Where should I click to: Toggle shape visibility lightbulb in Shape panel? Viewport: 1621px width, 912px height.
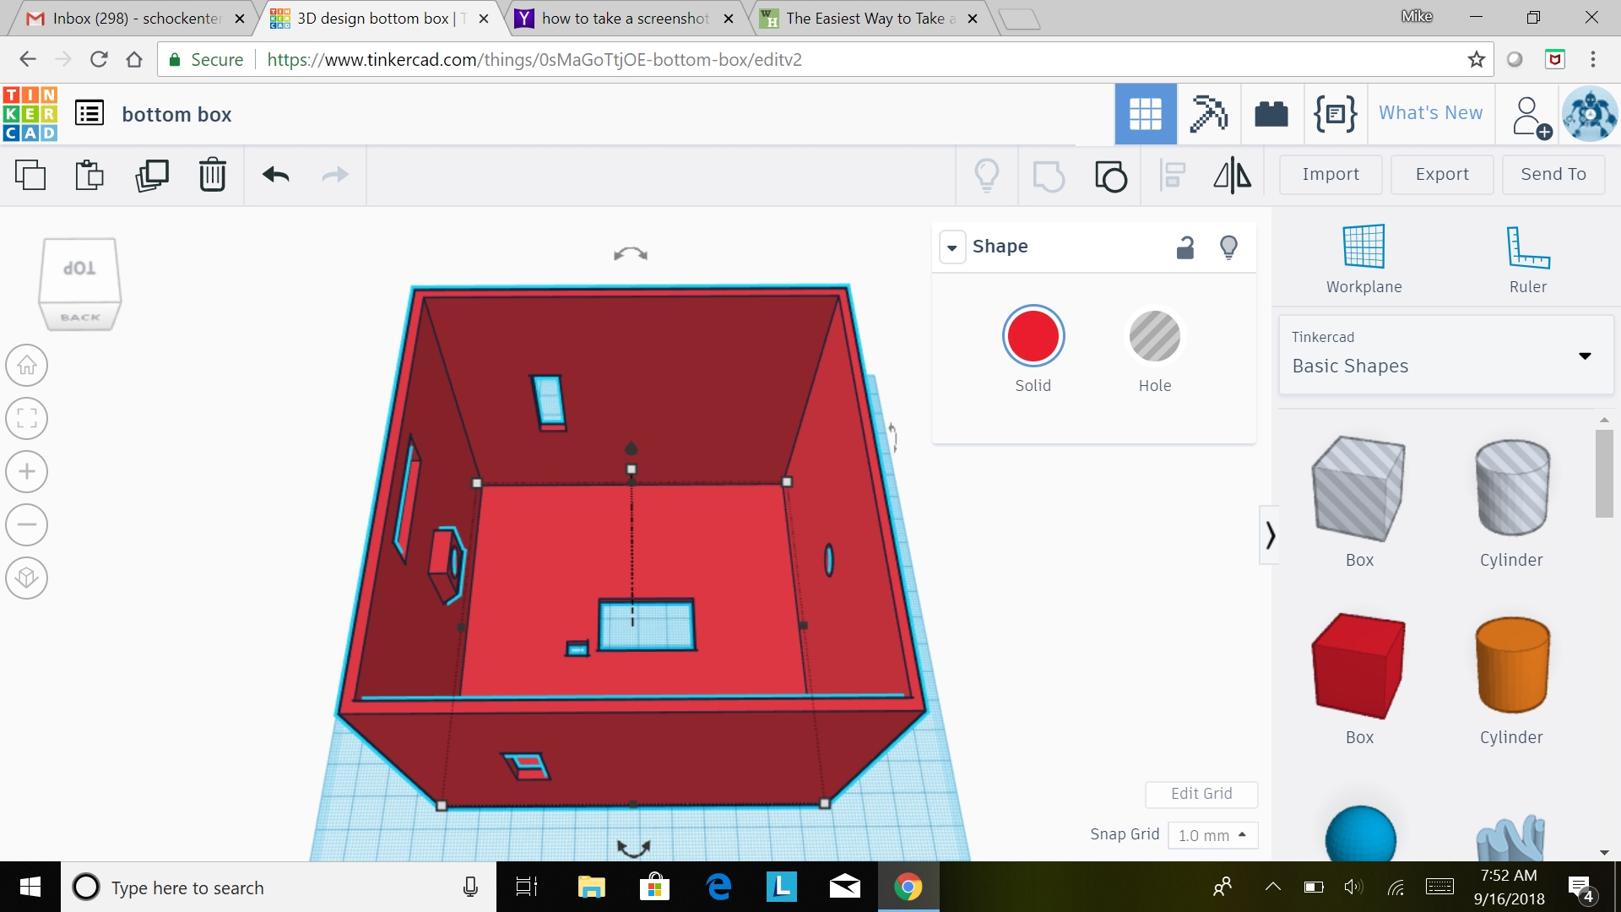(1229, 247)
